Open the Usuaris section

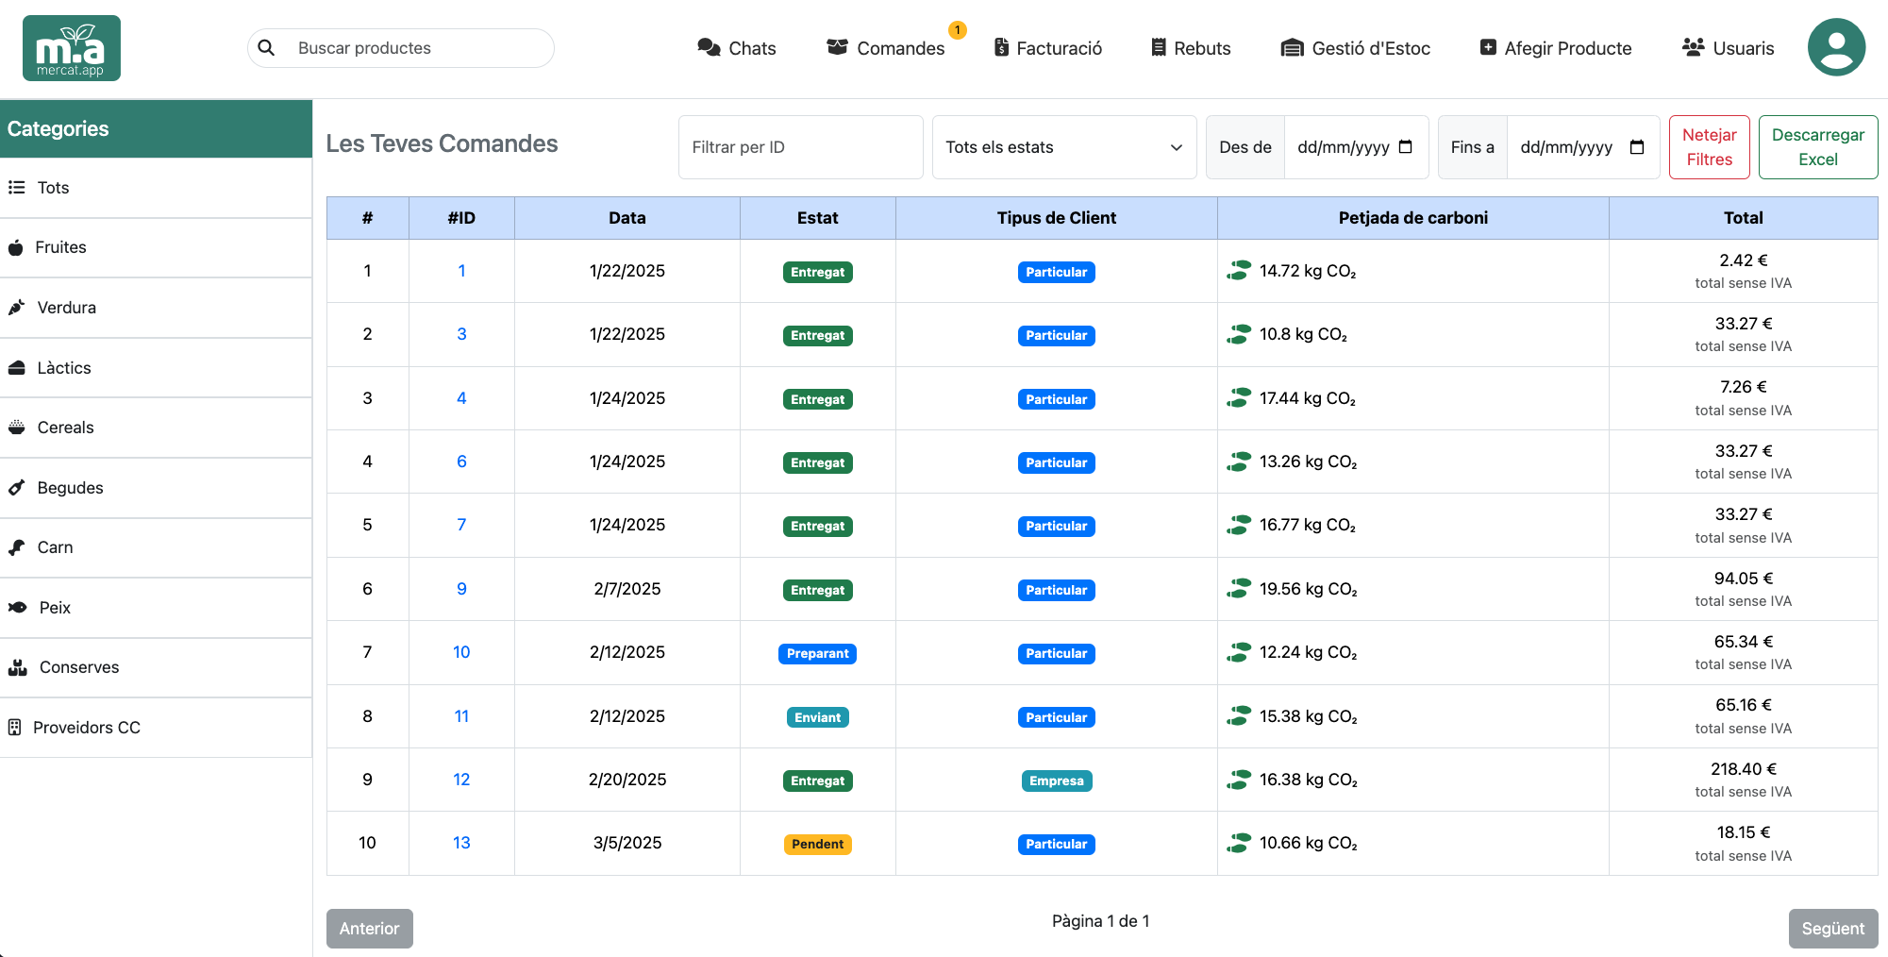1727,47
